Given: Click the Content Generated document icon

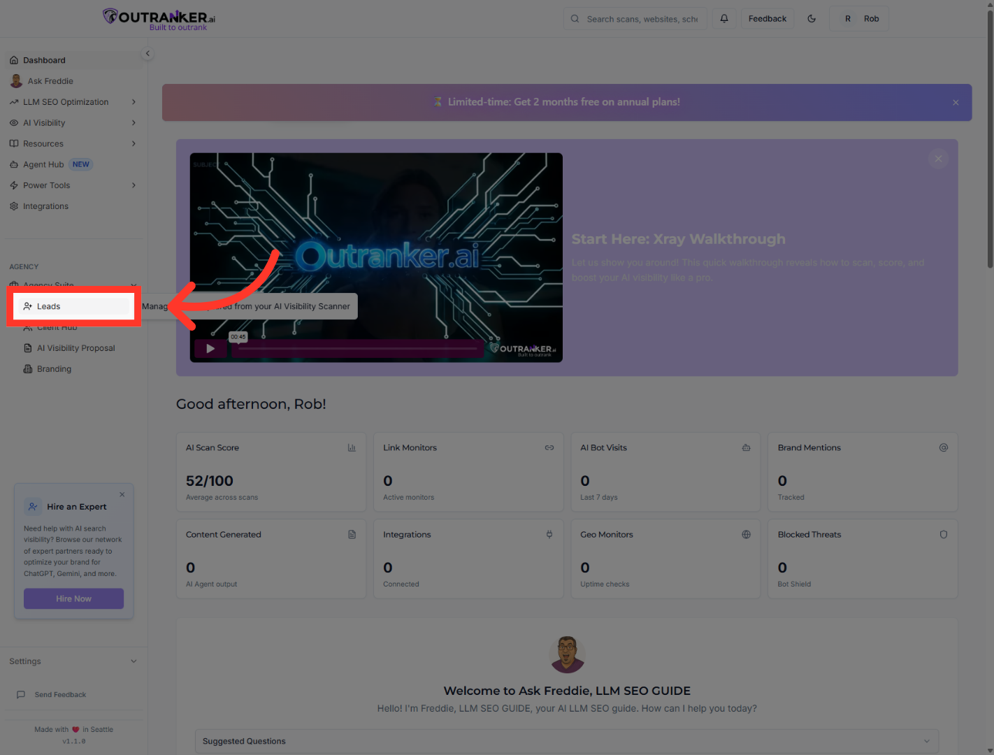Looking at the screenshot, I should 352,535.
